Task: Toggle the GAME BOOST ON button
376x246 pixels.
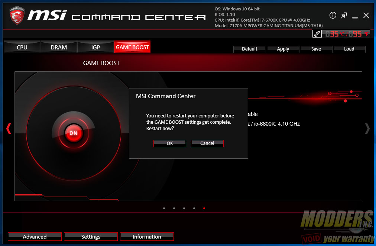Action: 73,133
